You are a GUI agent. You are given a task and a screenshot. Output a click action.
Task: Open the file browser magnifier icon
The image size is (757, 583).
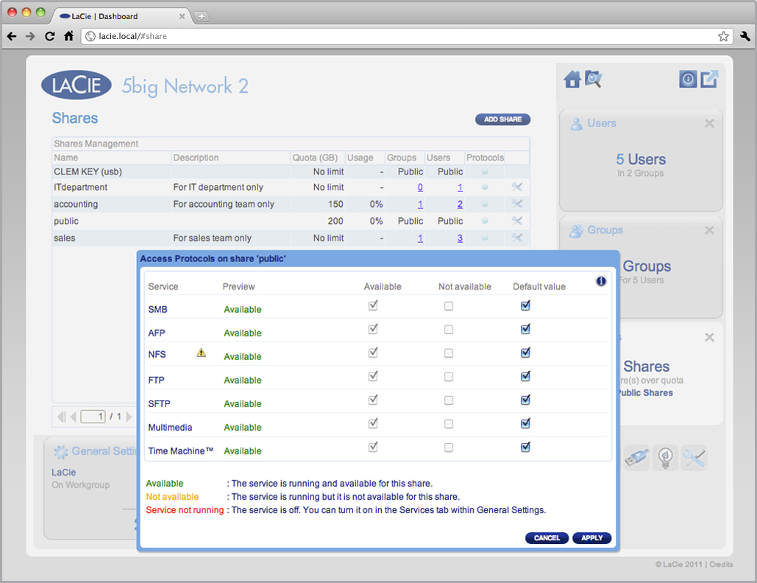click(593, 79)
